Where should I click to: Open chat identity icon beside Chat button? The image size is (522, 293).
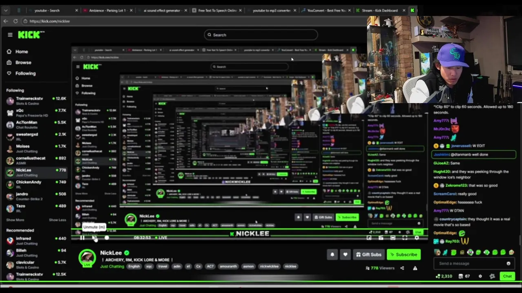492,276
